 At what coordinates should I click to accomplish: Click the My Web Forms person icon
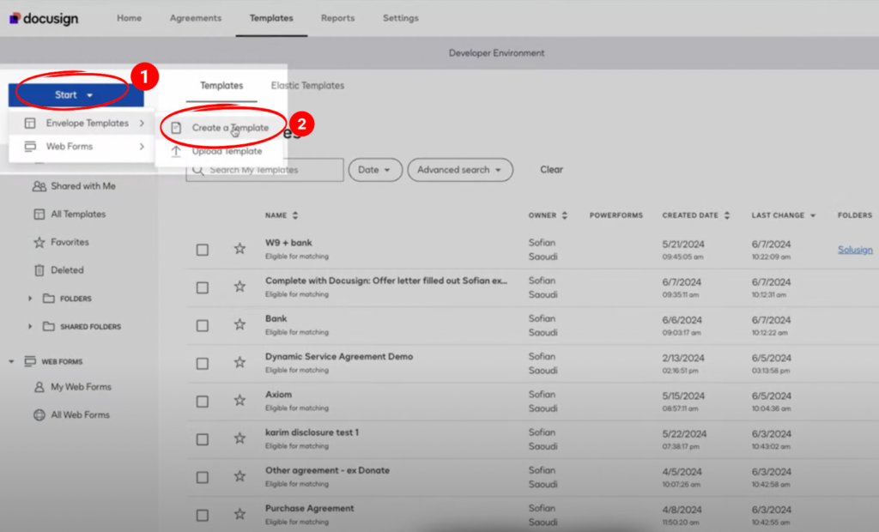click(x=39, y=387)
